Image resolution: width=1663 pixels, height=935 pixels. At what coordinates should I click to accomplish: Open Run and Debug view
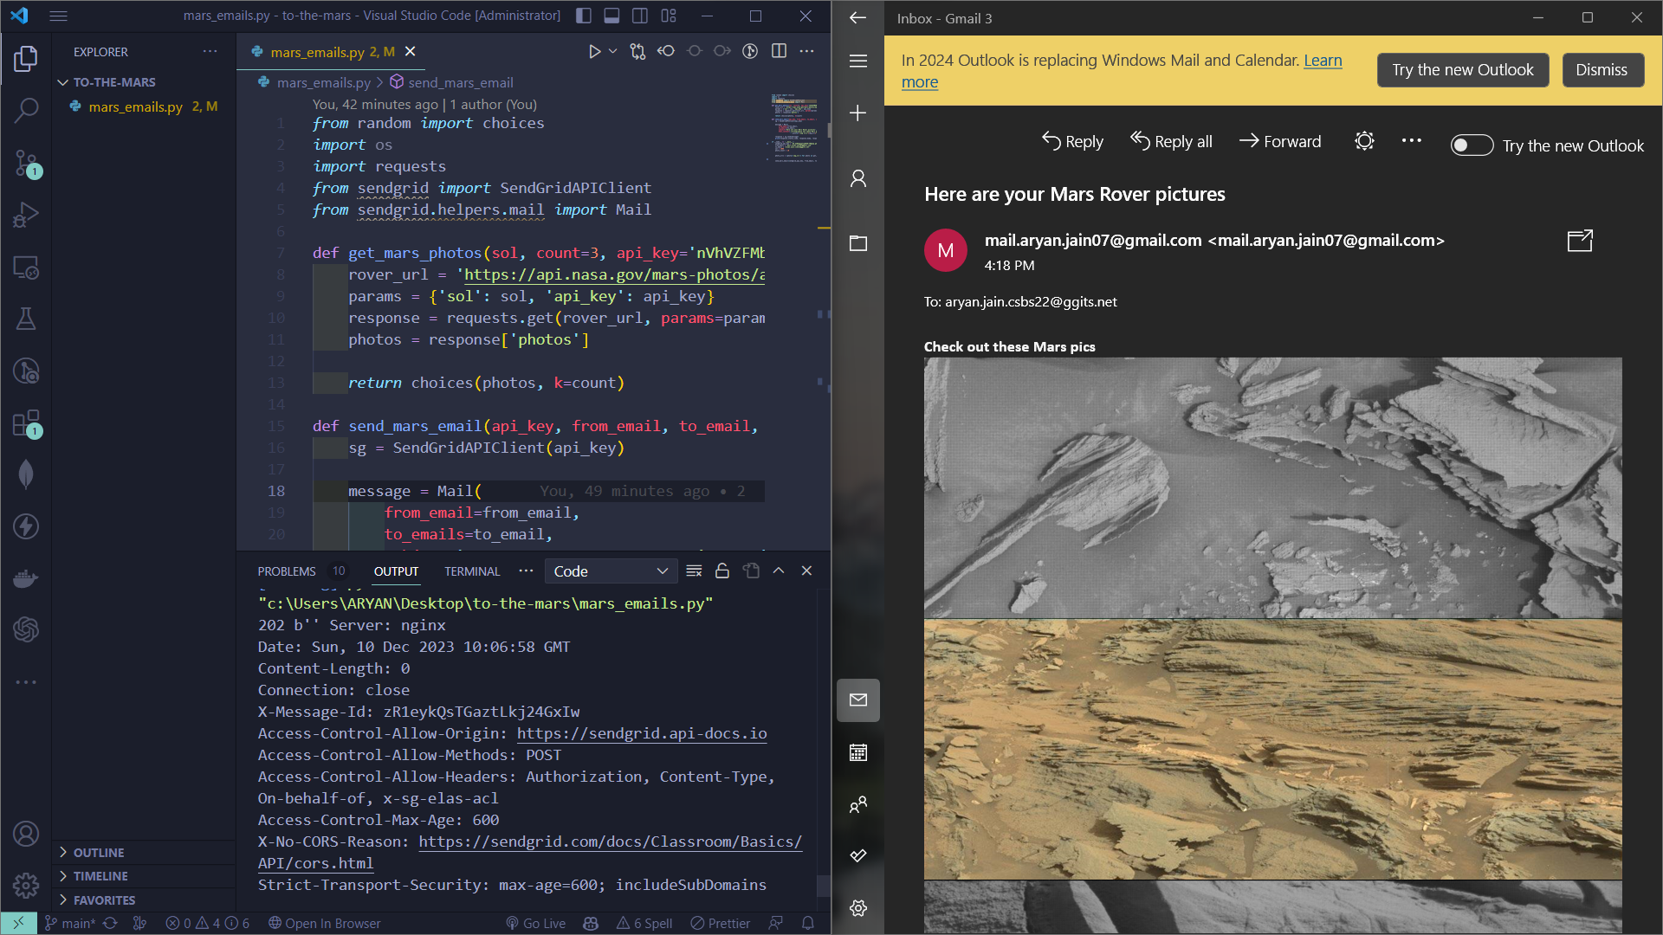coord(26,215)
